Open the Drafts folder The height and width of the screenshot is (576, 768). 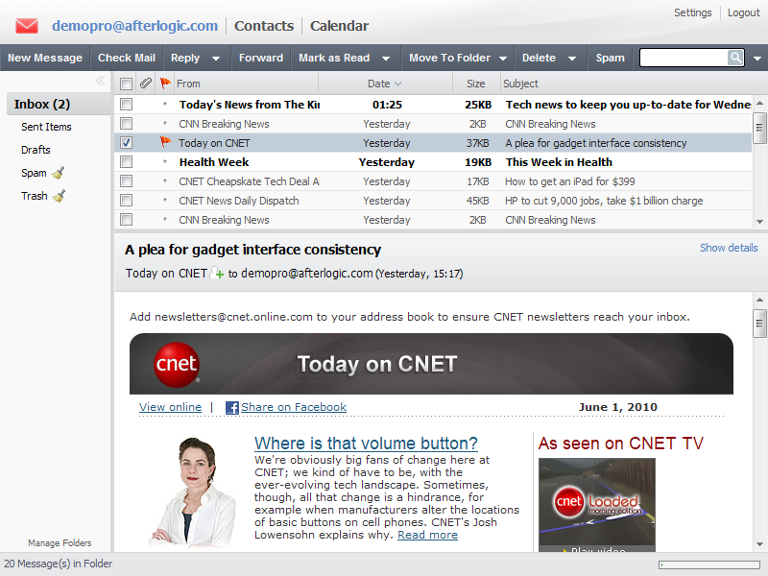[36, 150]
